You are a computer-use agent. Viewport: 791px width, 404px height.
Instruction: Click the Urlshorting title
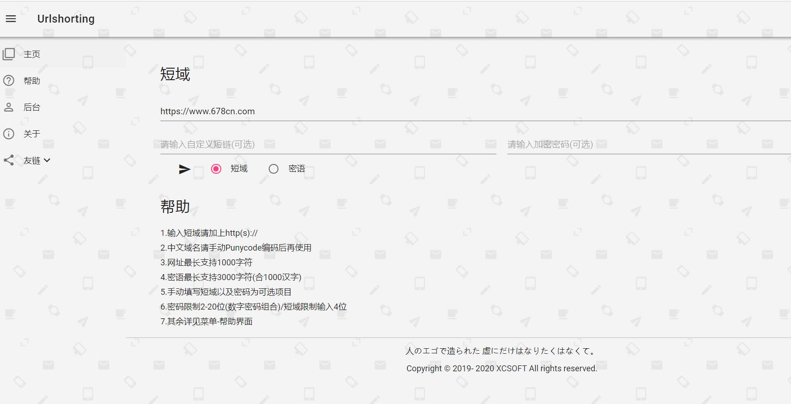pos(66,19)
